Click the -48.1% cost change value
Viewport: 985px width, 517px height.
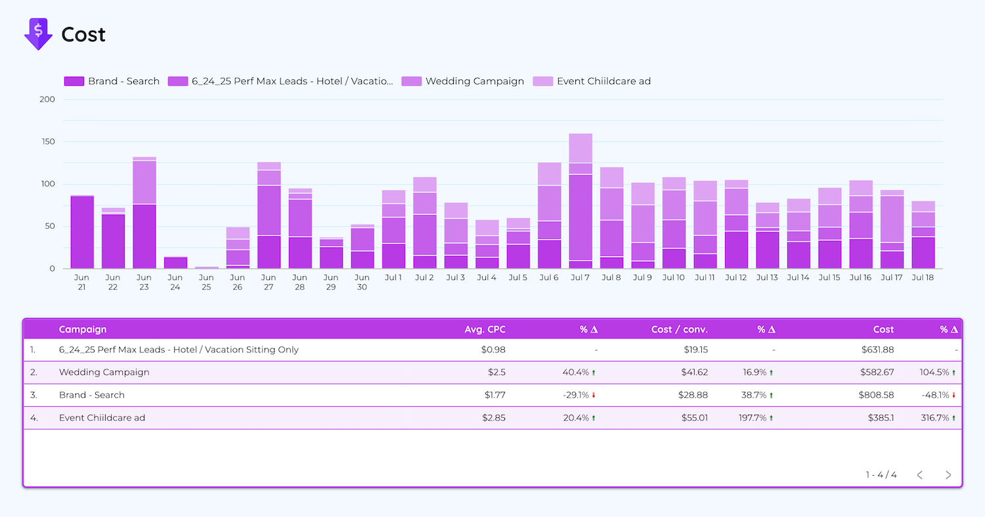click(934, 395)
